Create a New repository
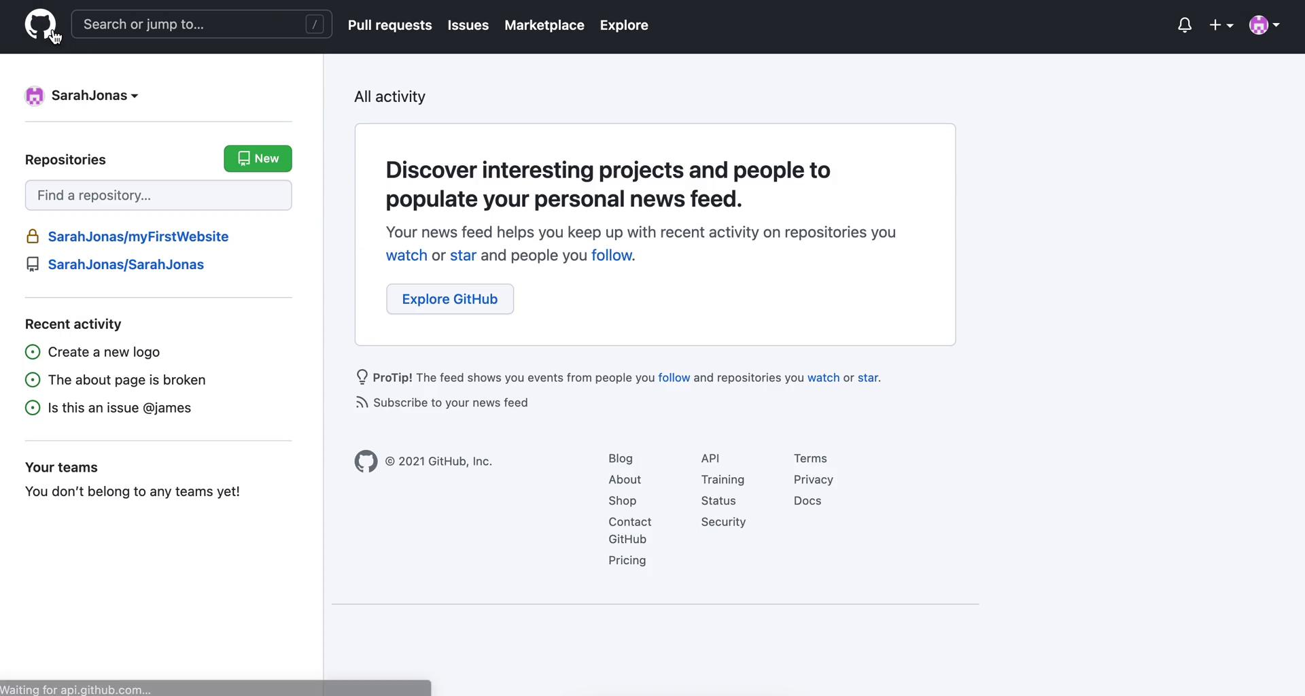This screenshot has height=696, width=1305. click(258, 158)
